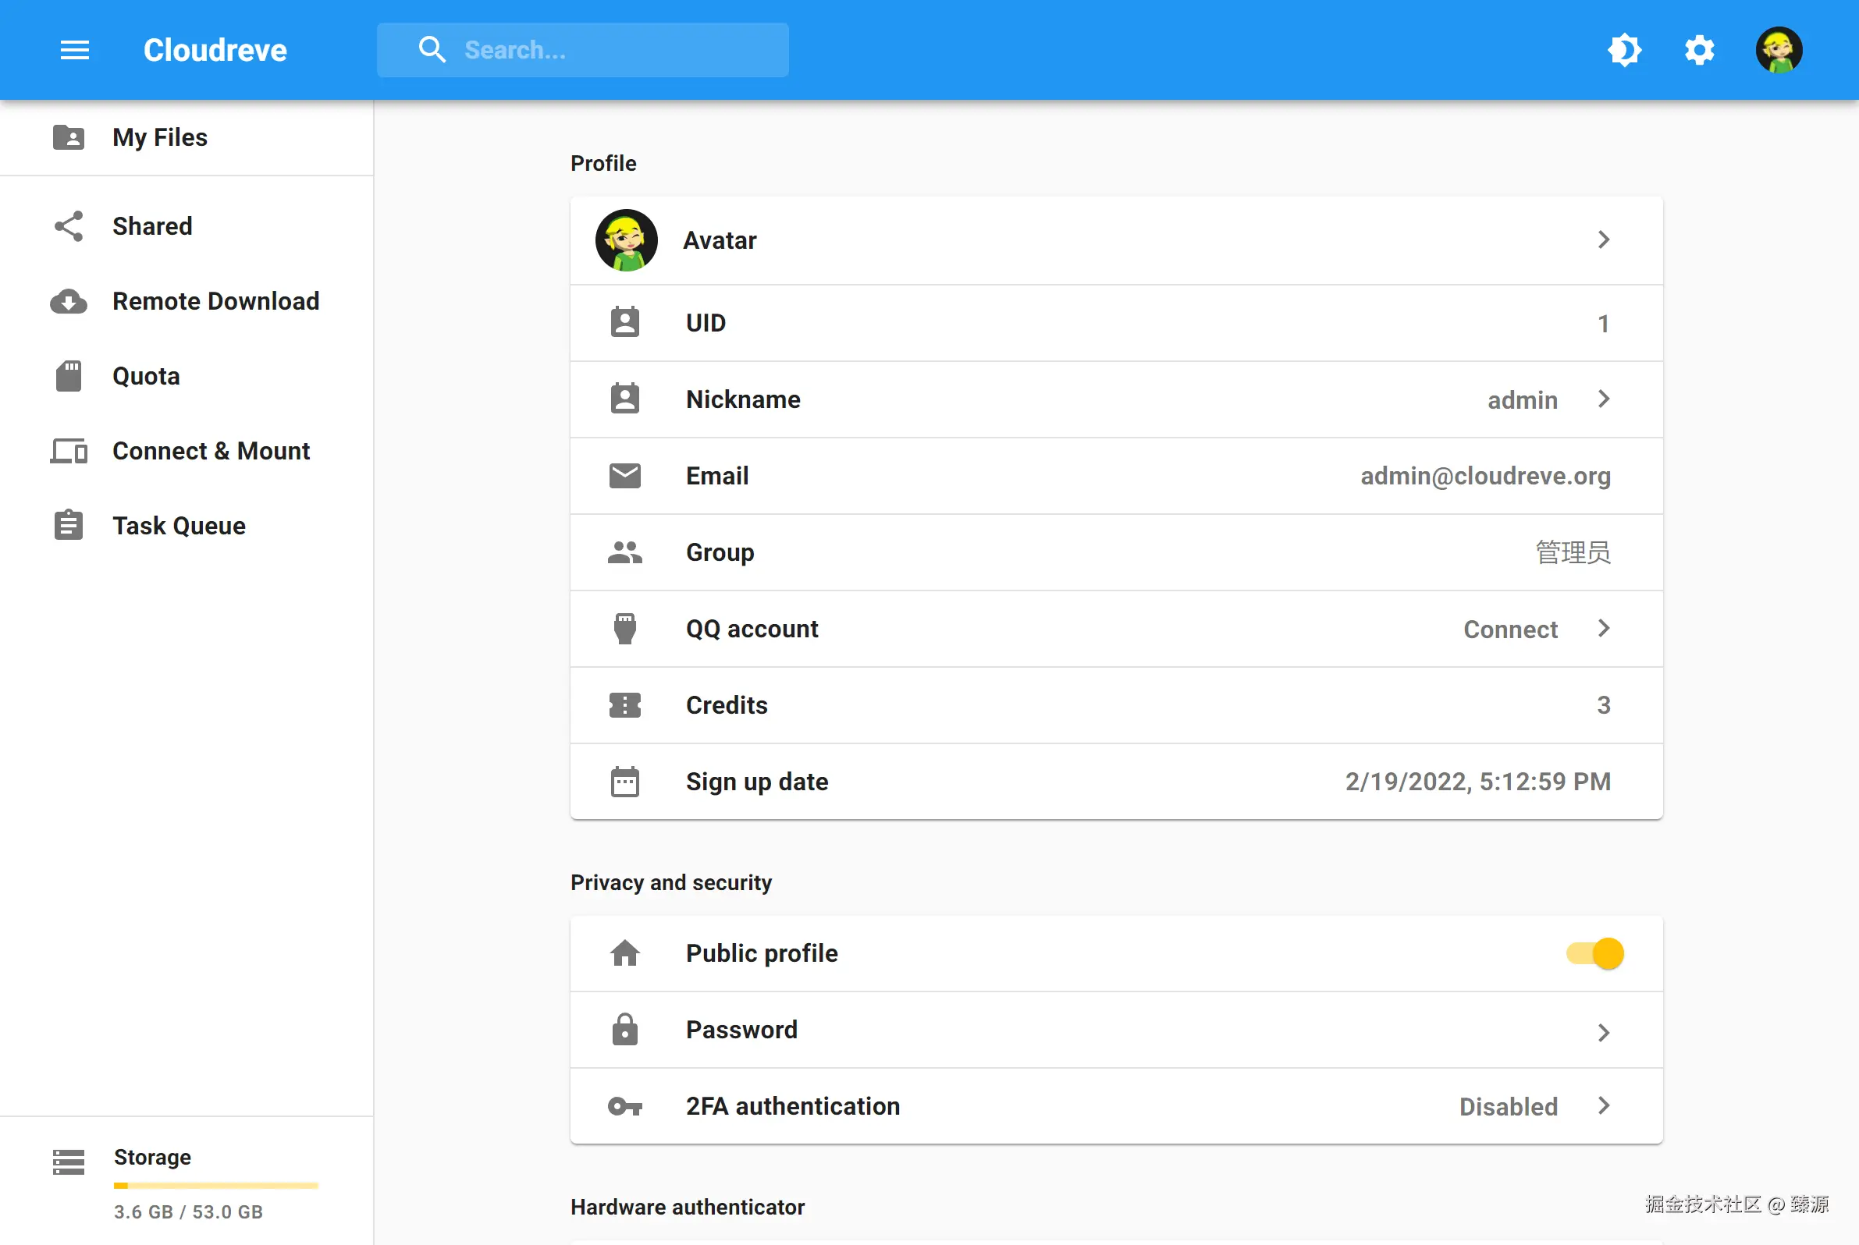Click the nickname value admin

[1522, 399]
